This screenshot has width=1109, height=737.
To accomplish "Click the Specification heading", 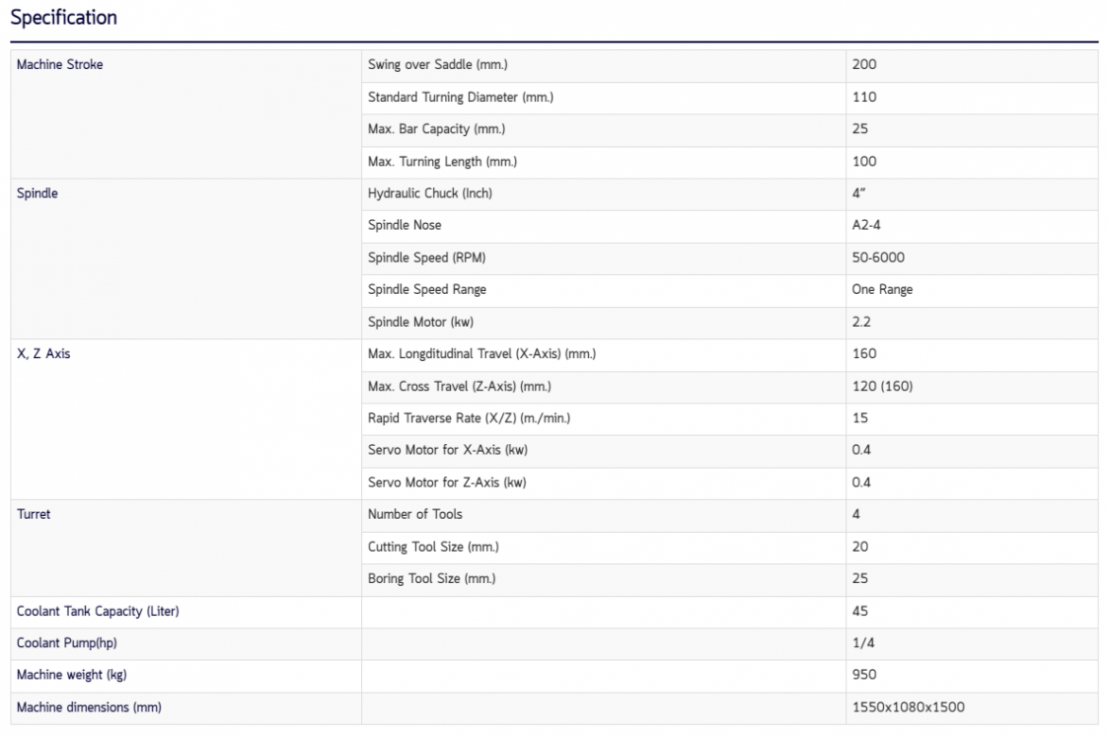I will pos(63,18).
